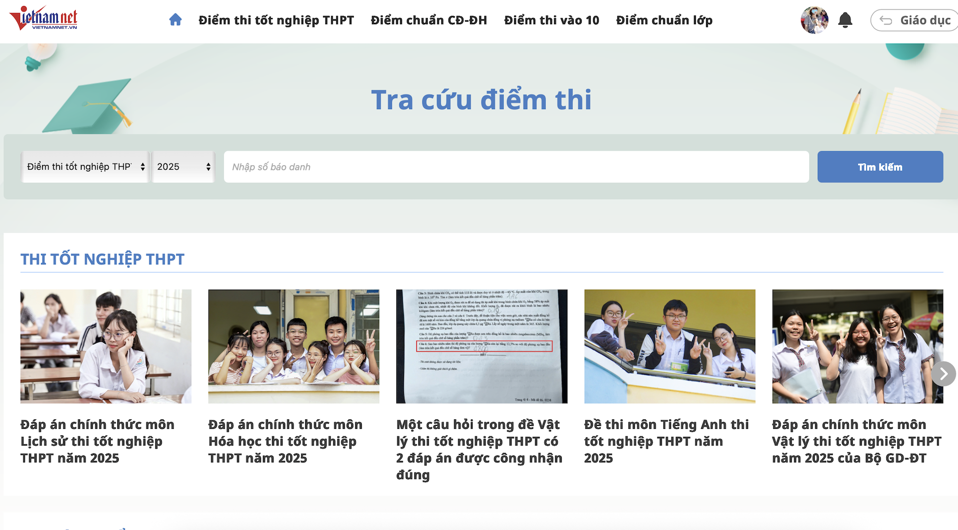Click the next-arrow chevron on the article carousel
This screenshot has height=530, width=958.
(x=944, y=373)
